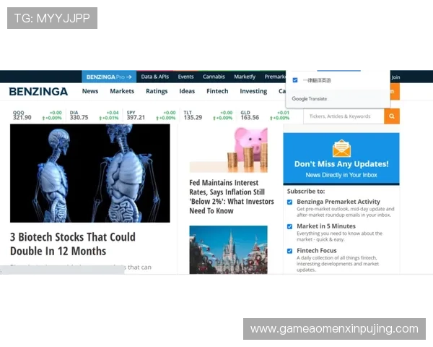Click the QQQ 321.90 ticker quote

click(38, 115)
